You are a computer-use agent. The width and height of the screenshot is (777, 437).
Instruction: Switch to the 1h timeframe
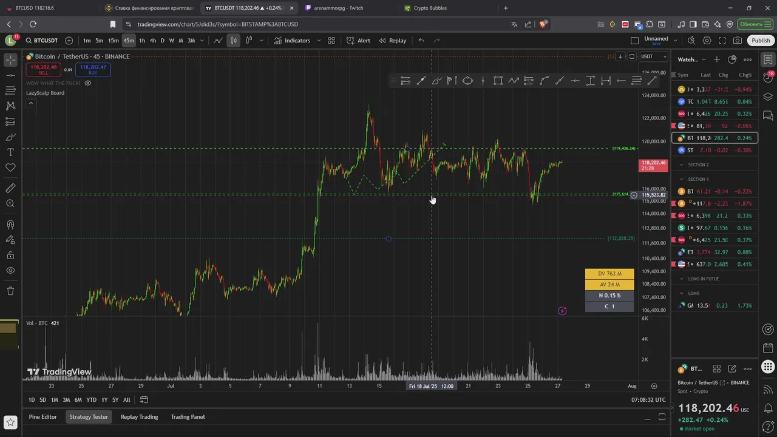point(142,41)
